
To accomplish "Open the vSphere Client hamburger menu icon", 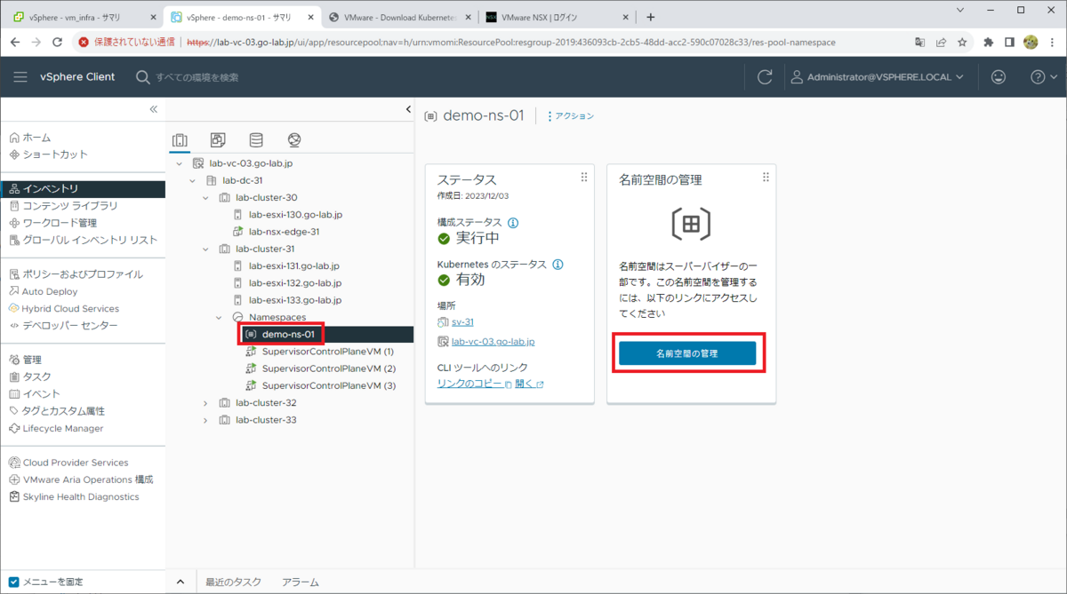I will click(x=20, y=76).
